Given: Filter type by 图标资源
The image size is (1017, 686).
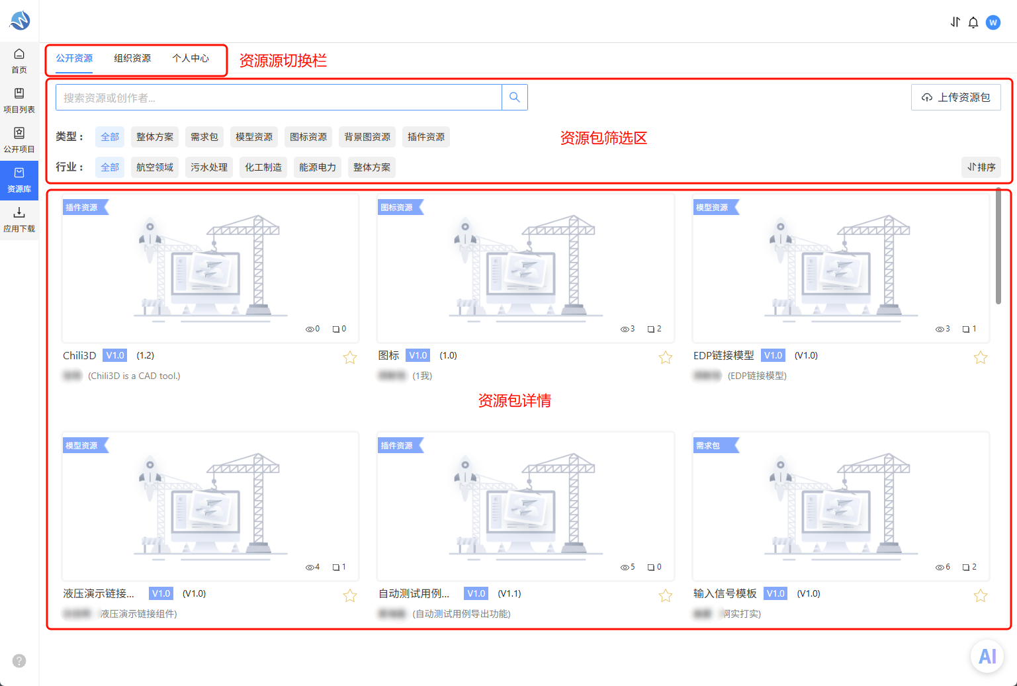Looking at the screenshot, I should tap(308, 137).
